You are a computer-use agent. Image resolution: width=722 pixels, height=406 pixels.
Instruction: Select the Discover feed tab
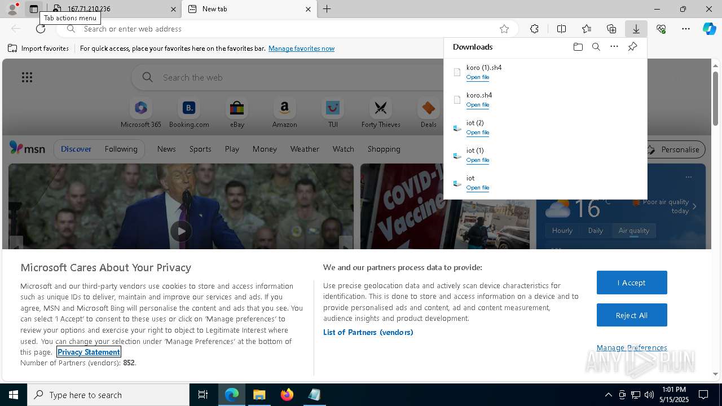click(x=76, y=149)
